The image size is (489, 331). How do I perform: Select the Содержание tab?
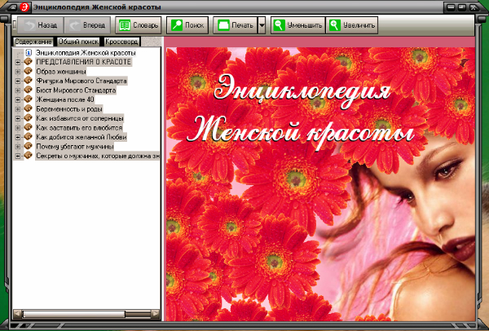(x=33, y=41)
